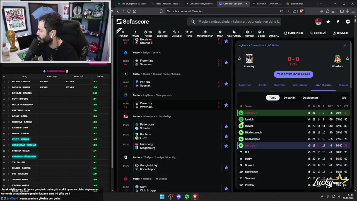Viewport: 357px width, 201px height.
Task: Select the Ev sahibi standings filter
Action: click(290, 98)
